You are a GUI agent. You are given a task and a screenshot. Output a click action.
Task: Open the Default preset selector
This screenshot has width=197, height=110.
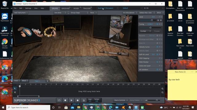coord(132,8)
